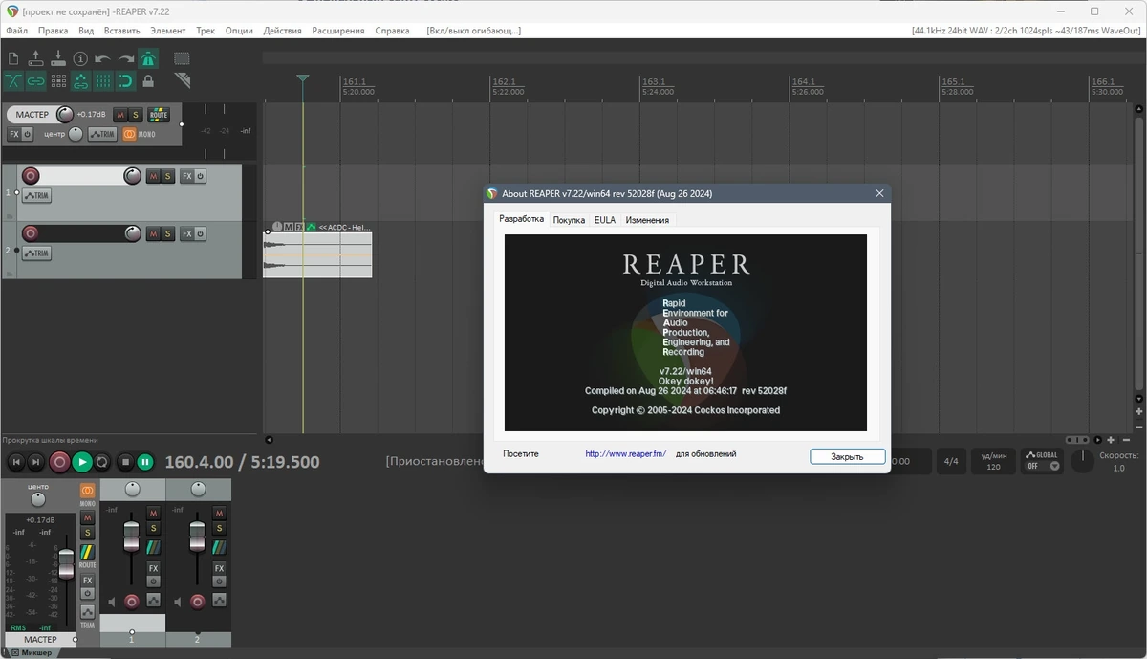
Task: Switch to EULA tab in About dialog
Action: (605, 220)
